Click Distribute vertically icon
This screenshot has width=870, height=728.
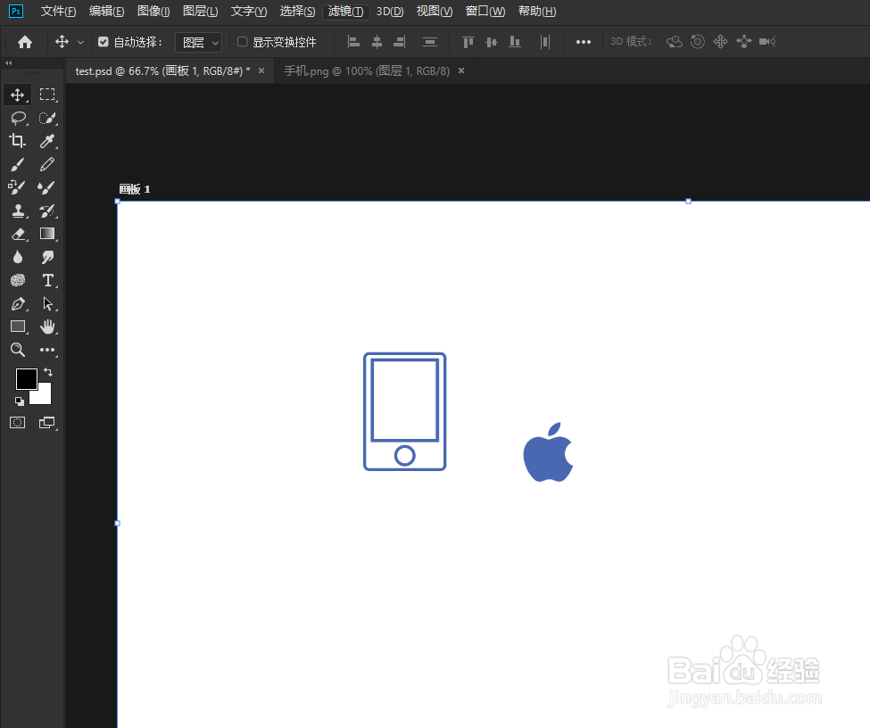(x=430, y=42)
